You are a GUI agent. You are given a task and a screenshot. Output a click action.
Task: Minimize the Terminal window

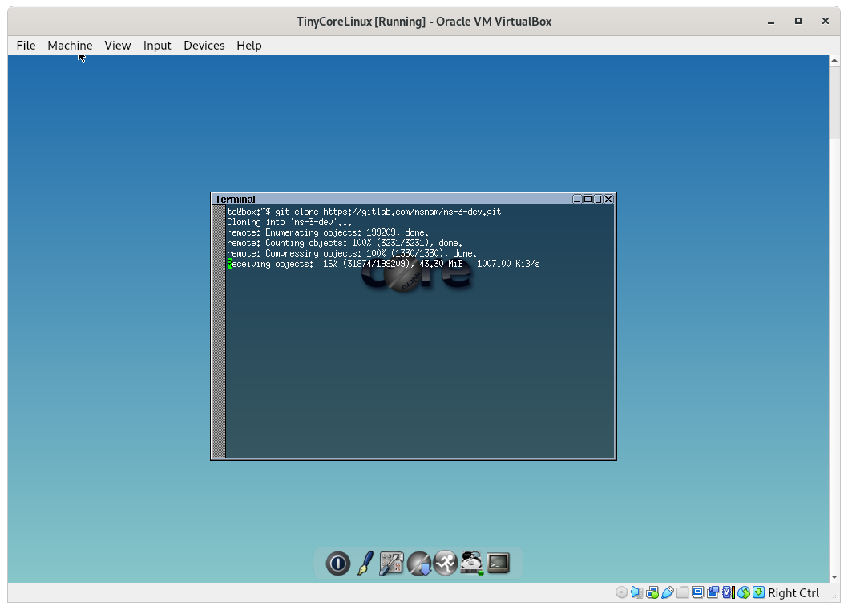click(x=577, y=199)
